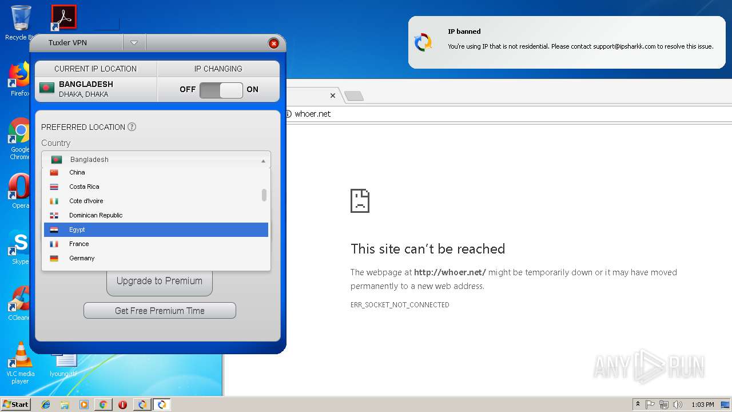Image resolution: width=732 pixels, height=412 pixels.
Task: Open Opera from the taskbar
Action: point(123,405)
